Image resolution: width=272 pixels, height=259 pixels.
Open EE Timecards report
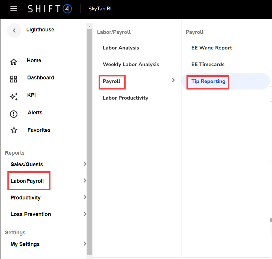208,65
